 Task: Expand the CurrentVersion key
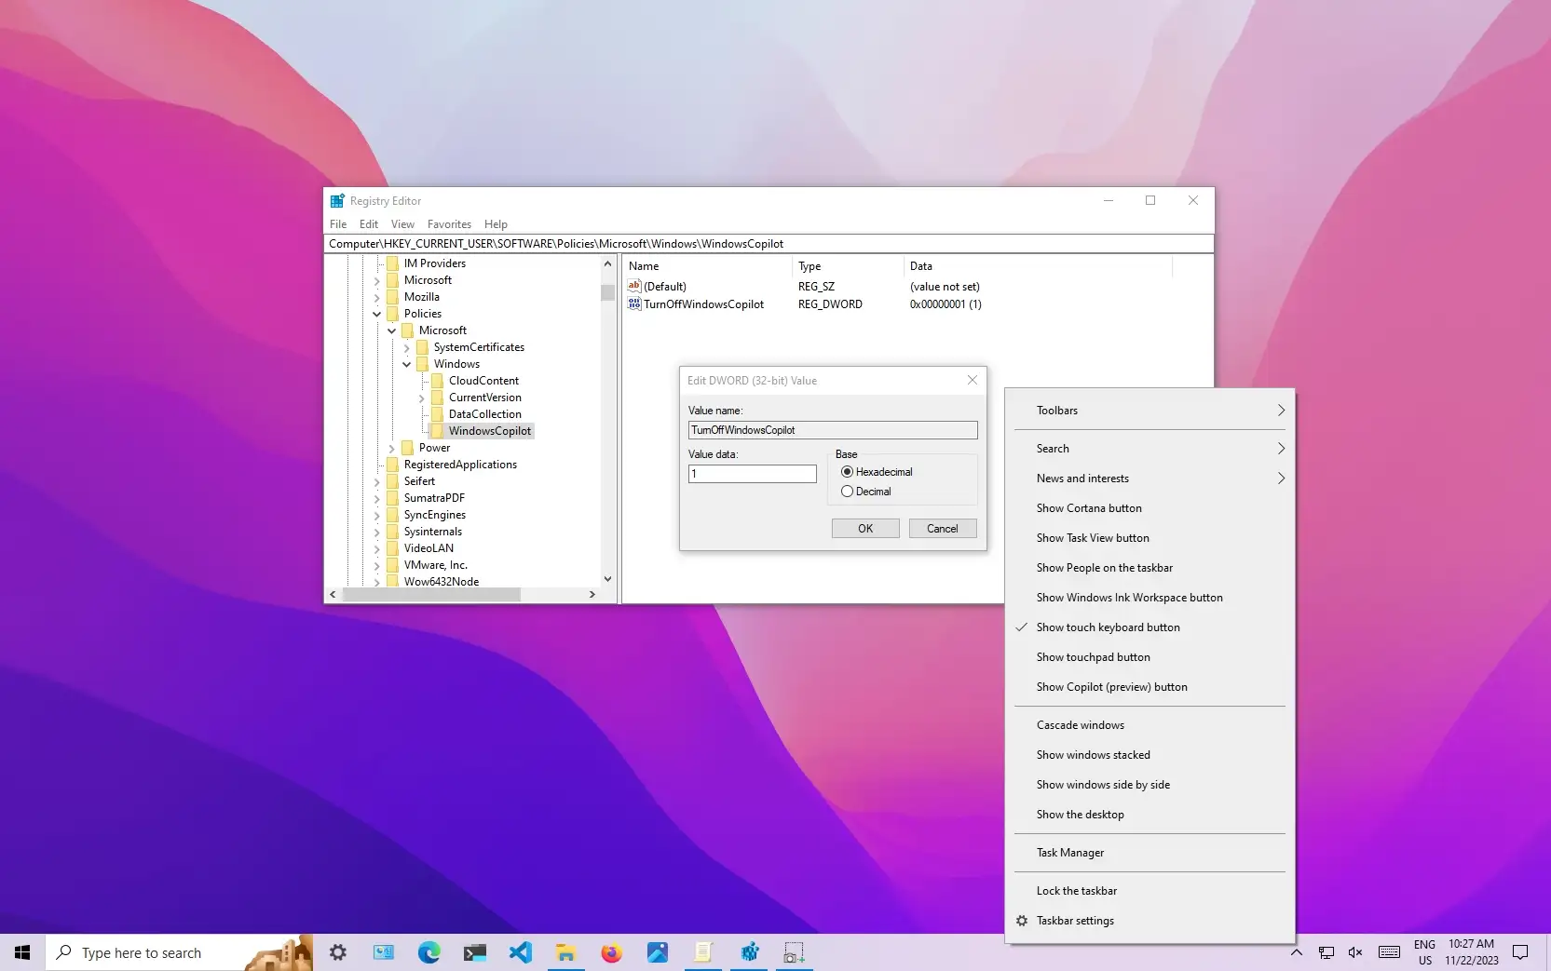tap(422, 398)
